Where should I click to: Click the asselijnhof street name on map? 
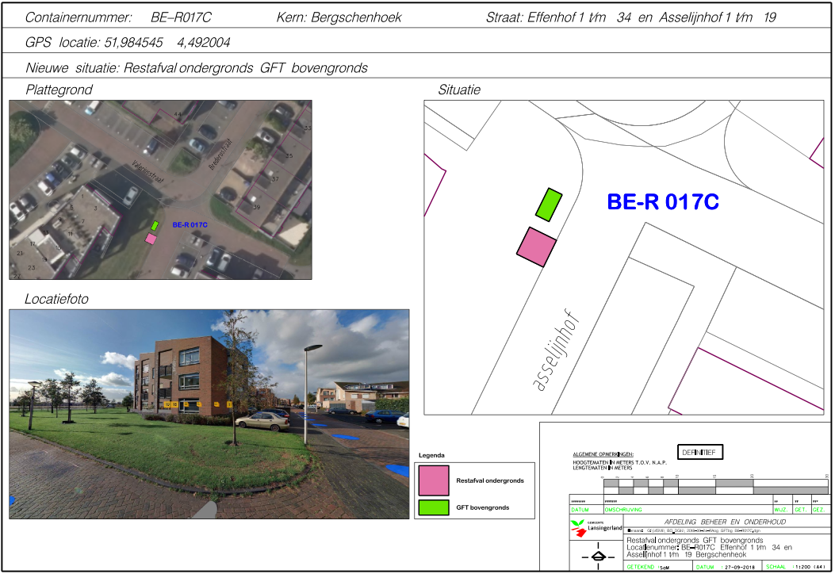(557, 352)
